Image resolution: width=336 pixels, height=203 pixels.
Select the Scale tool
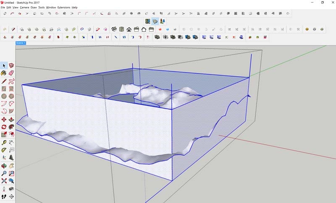(x=4, y=134)
